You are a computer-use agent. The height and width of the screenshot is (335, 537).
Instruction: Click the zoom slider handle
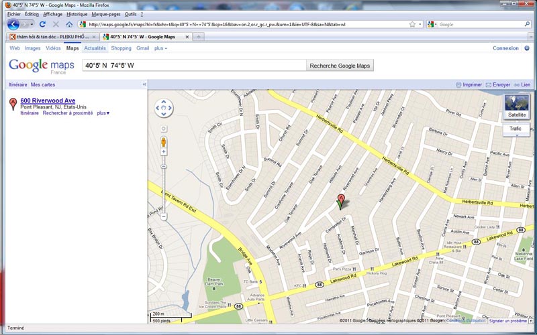164,166
